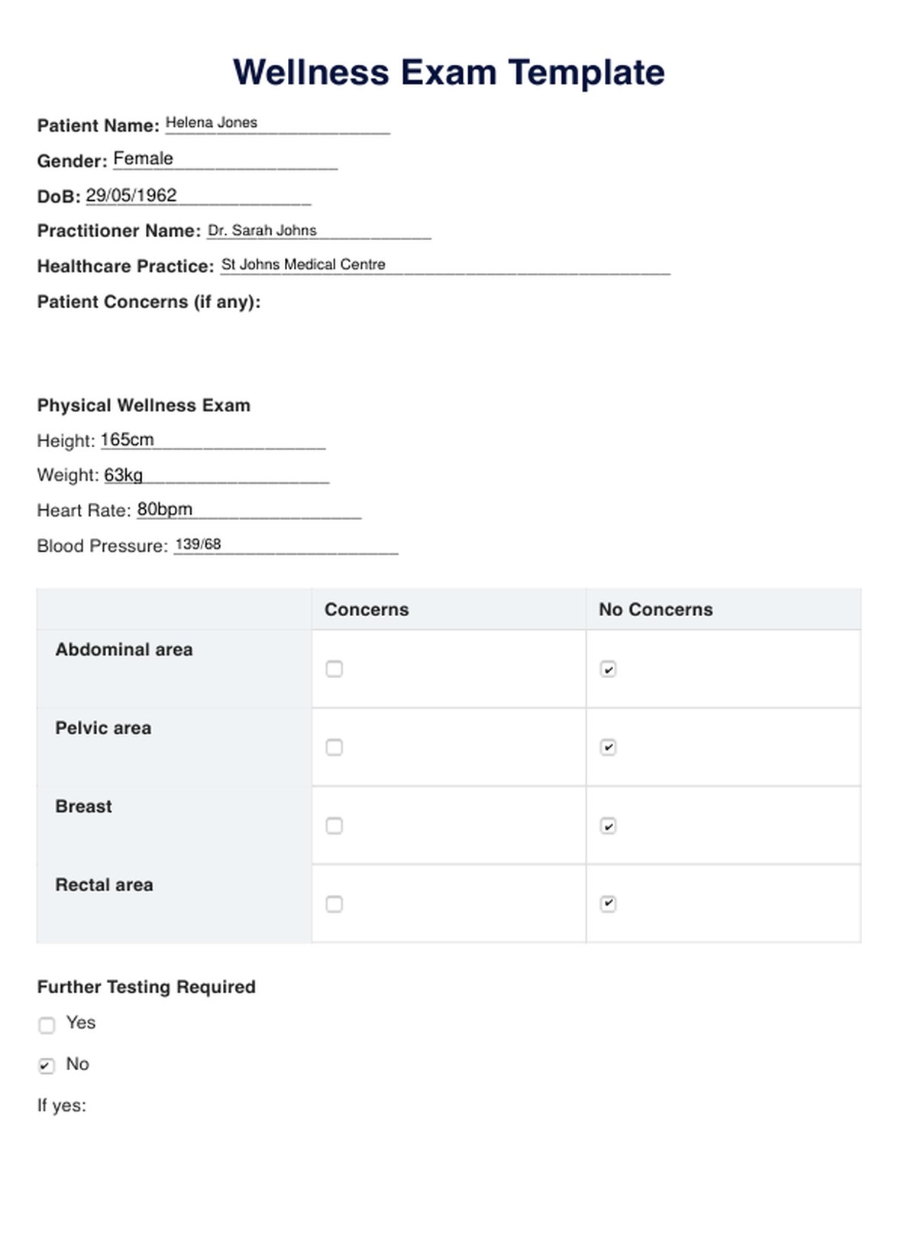Untick Rectal area No Concerns checkbox
The width and height of the screenshot is (898, 1246).
(x=608, y=904)
